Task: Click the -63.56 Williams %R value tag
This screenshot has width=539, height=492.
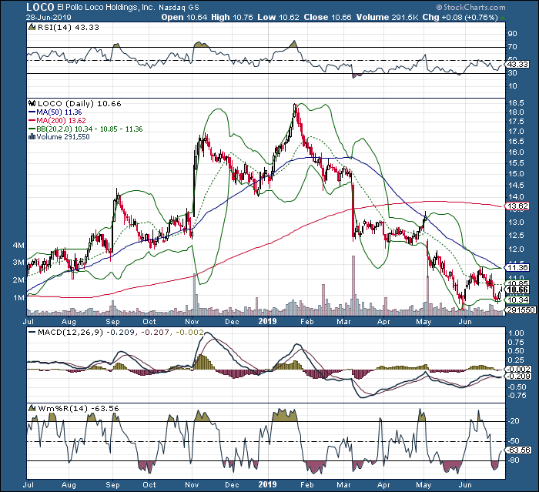Action: 519,450
